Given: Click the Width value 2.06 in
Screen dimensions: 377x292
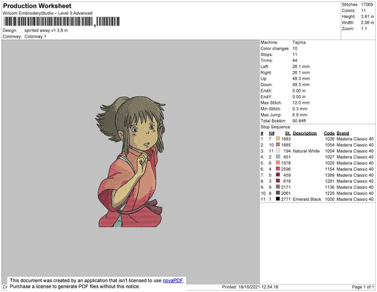Looking at the screenshot, I should [x=368, y=23].
